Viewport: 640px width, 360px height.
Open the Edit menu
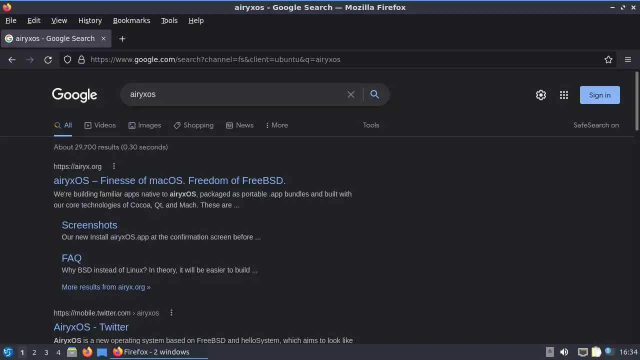(34, 20)
